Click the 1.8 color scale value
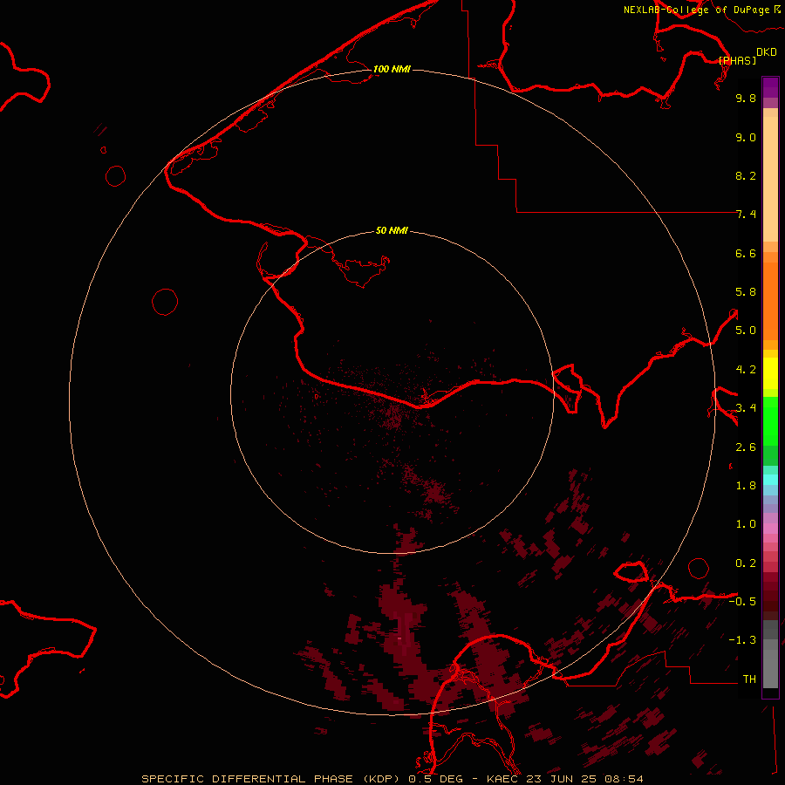Screen dimensions: 785x785 pyautogui.click(x=746, y=486)
